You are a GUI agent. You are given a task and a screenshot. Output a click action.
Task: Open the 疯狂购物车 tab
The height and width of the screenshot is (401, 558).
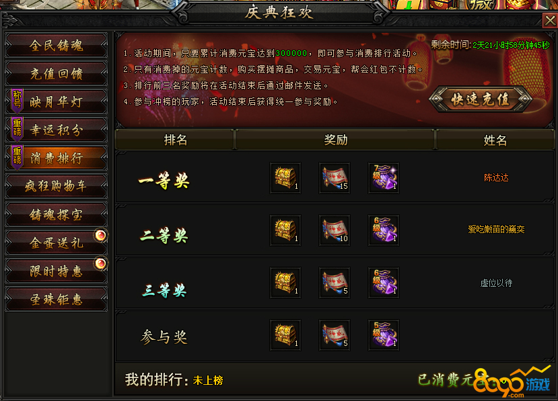57,186
